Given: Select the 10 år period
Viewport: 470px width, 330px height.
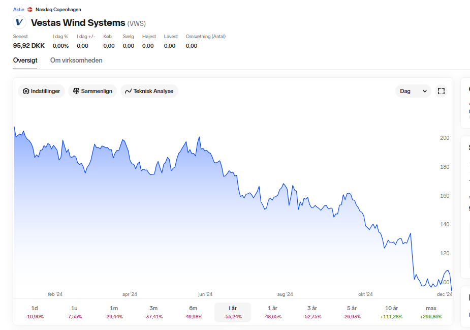Looking at the screenshot, I should click(x=391, y=312).
